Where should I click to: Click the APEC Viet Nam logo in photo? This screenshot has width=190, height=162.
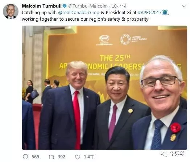tap(133, 39)
